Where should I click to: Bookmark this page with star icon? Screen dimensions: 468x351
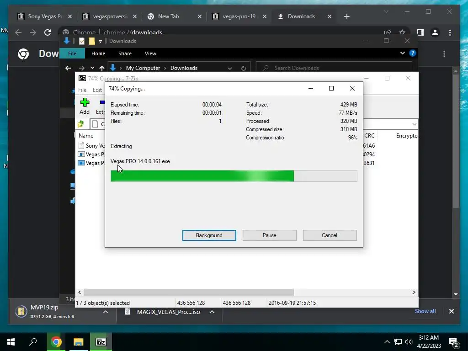tap(402, 32)
